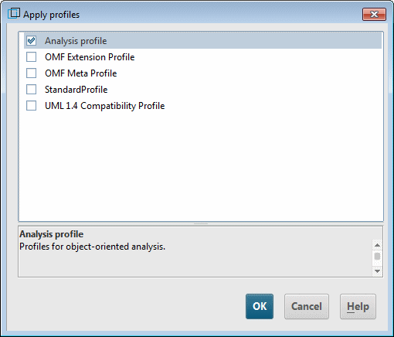
Task: Select the OMF Meta Profile label
Action: [x=80, y=73]
